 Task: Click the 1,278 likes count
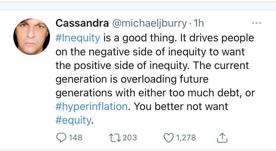186,137
